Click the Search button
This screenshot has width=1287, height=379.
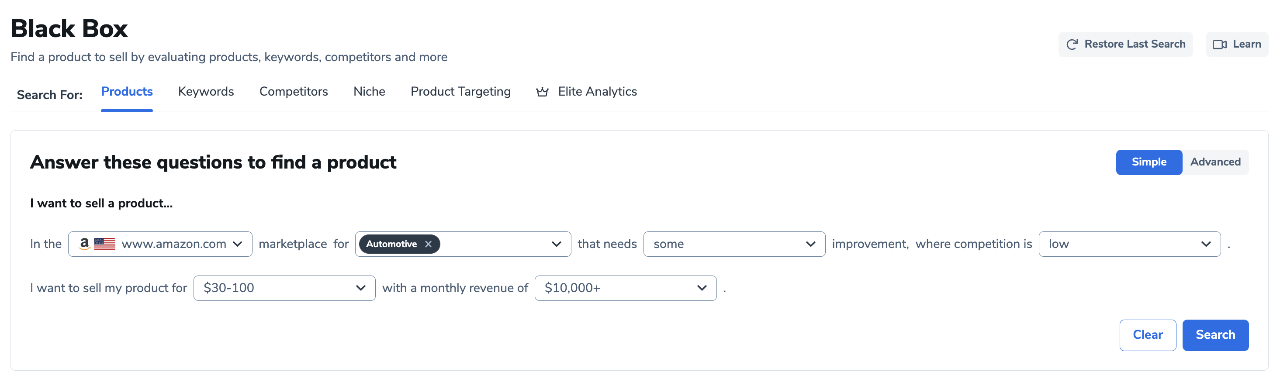[1215, 335]
